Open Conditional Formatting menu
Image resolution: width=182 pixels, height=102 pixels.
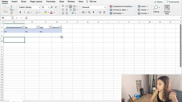121,6
